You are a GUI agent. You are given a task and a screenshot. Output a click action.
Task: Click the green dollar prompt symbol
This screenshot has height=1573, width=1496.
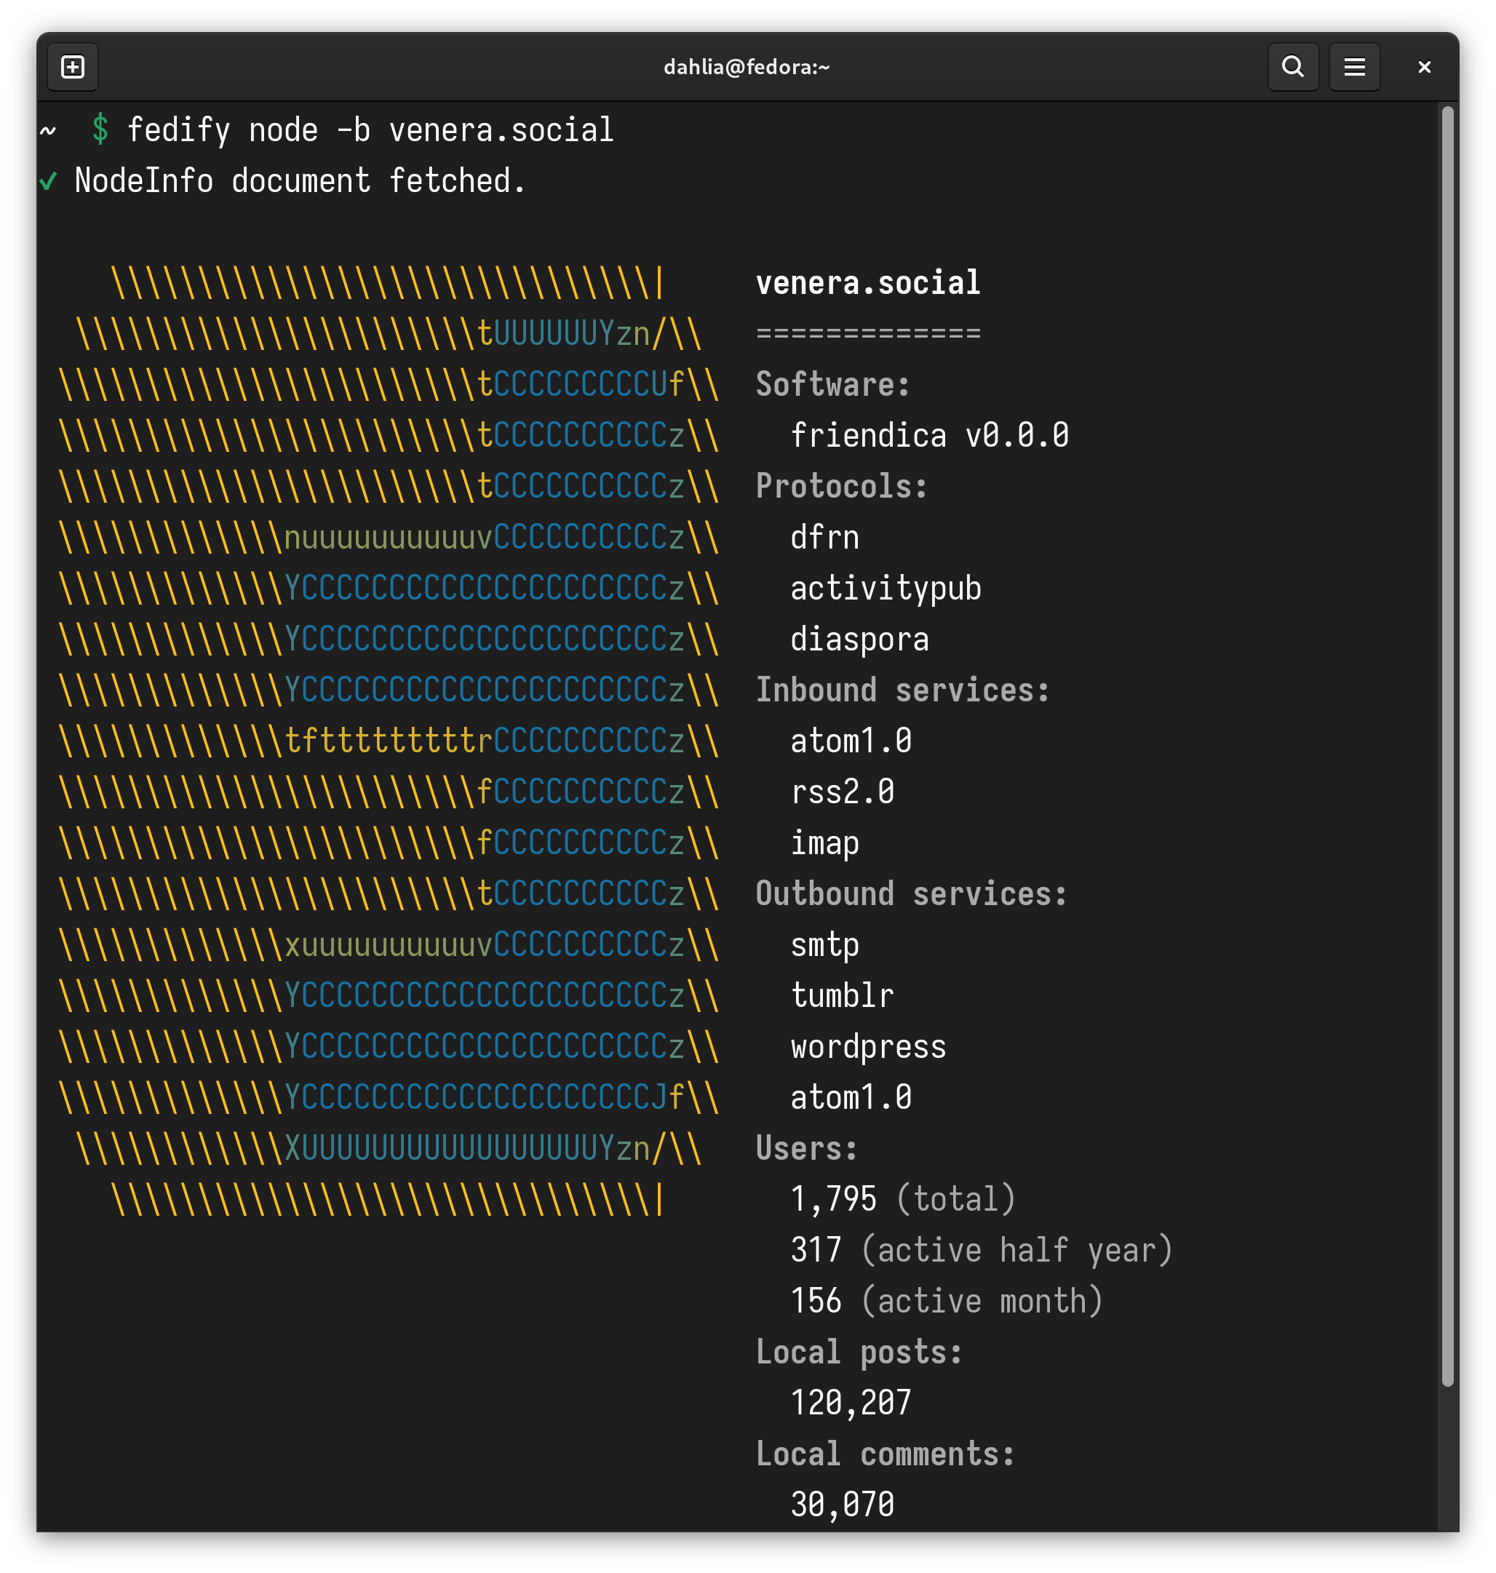100,130
